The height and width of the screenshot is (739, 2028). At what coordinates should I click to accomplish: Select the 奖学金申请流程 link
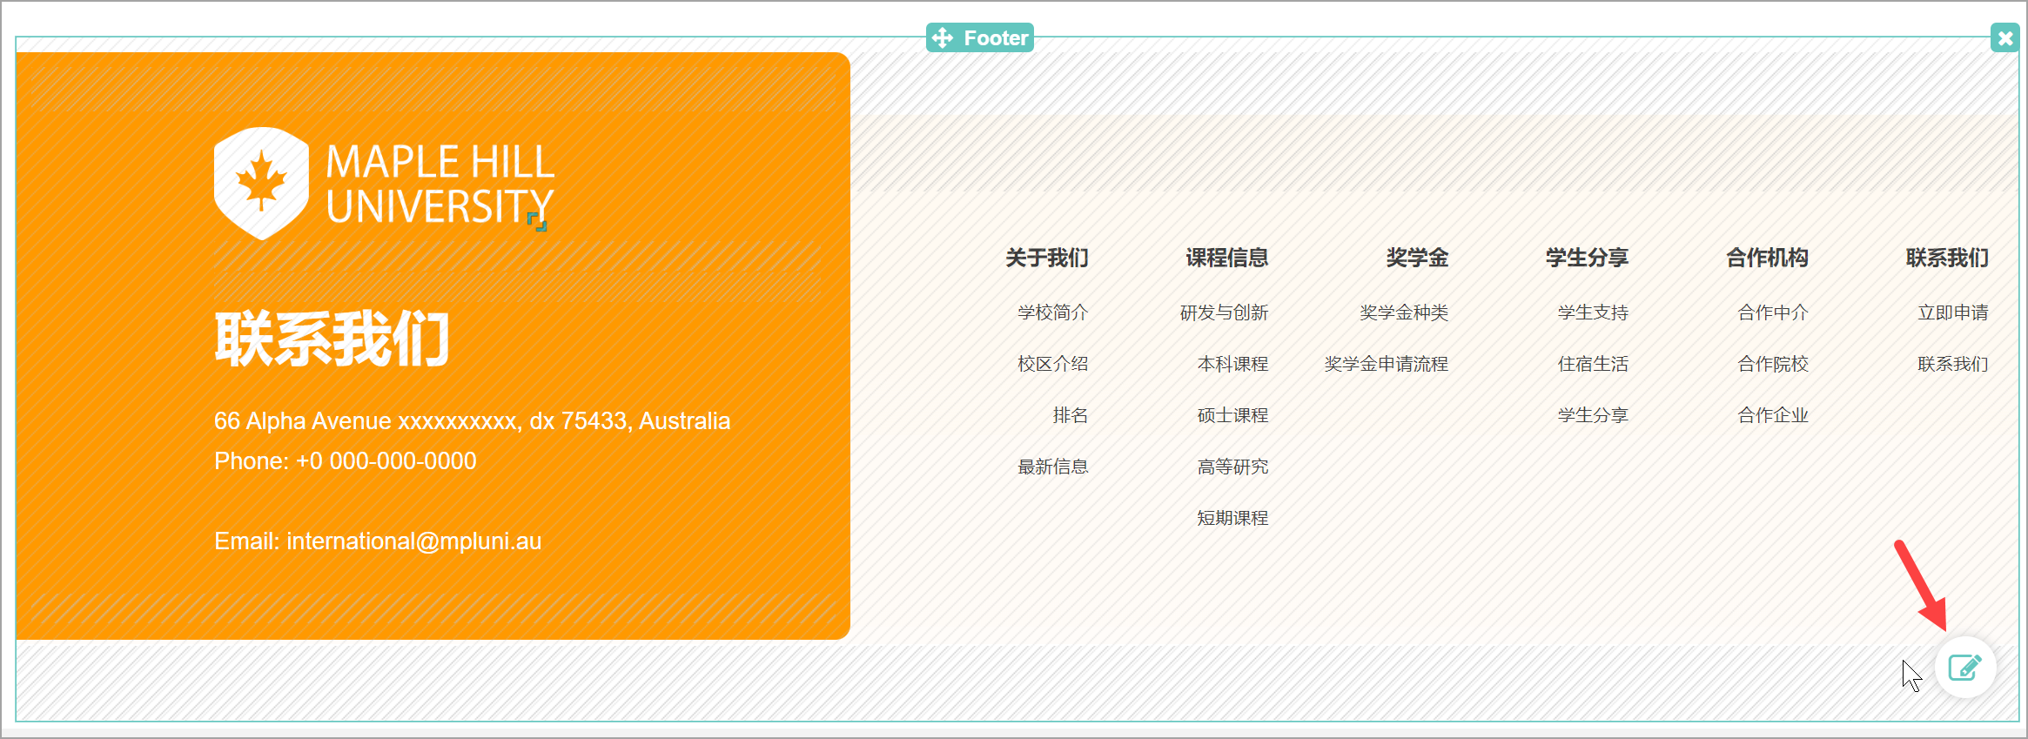(1386, 364)
